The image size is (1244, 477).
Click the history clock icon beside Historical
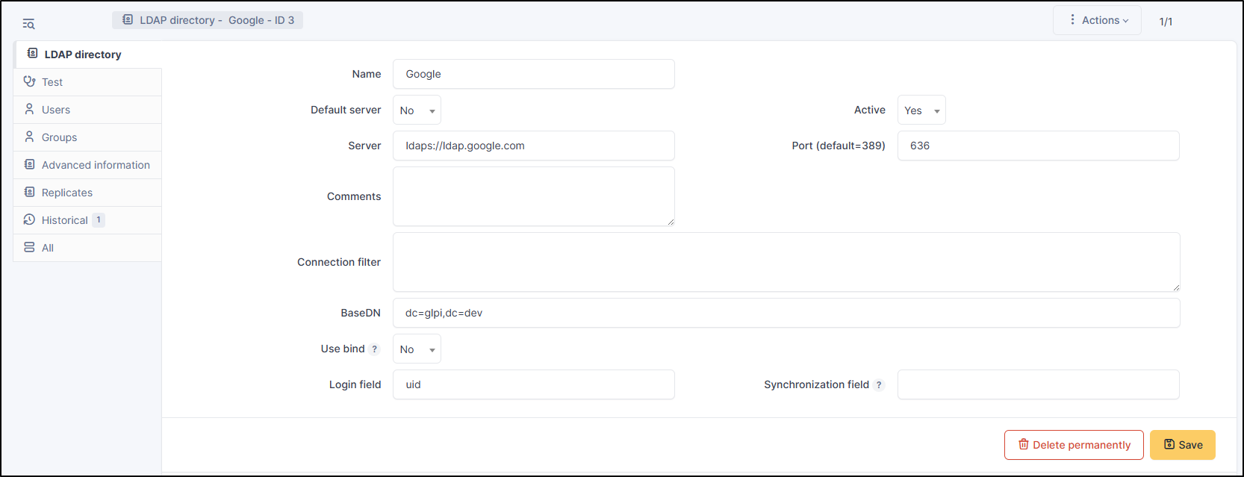tap(30, 219)
